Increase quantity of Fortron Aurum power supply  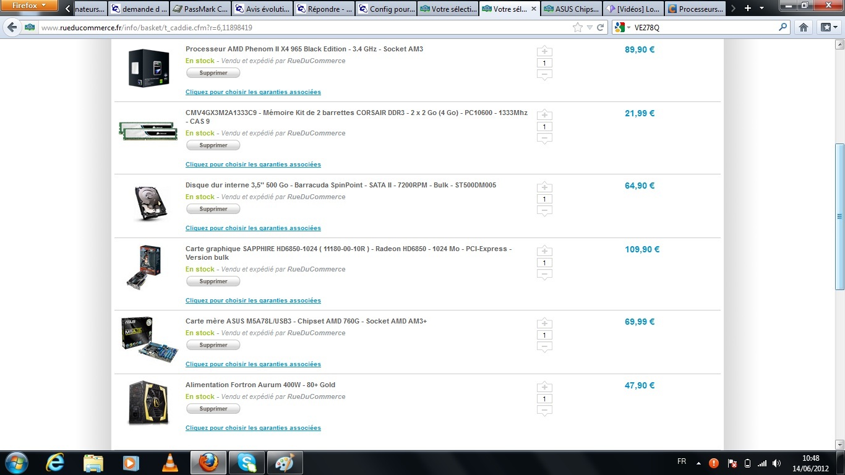pyautogui.click(x=544, y=387)
